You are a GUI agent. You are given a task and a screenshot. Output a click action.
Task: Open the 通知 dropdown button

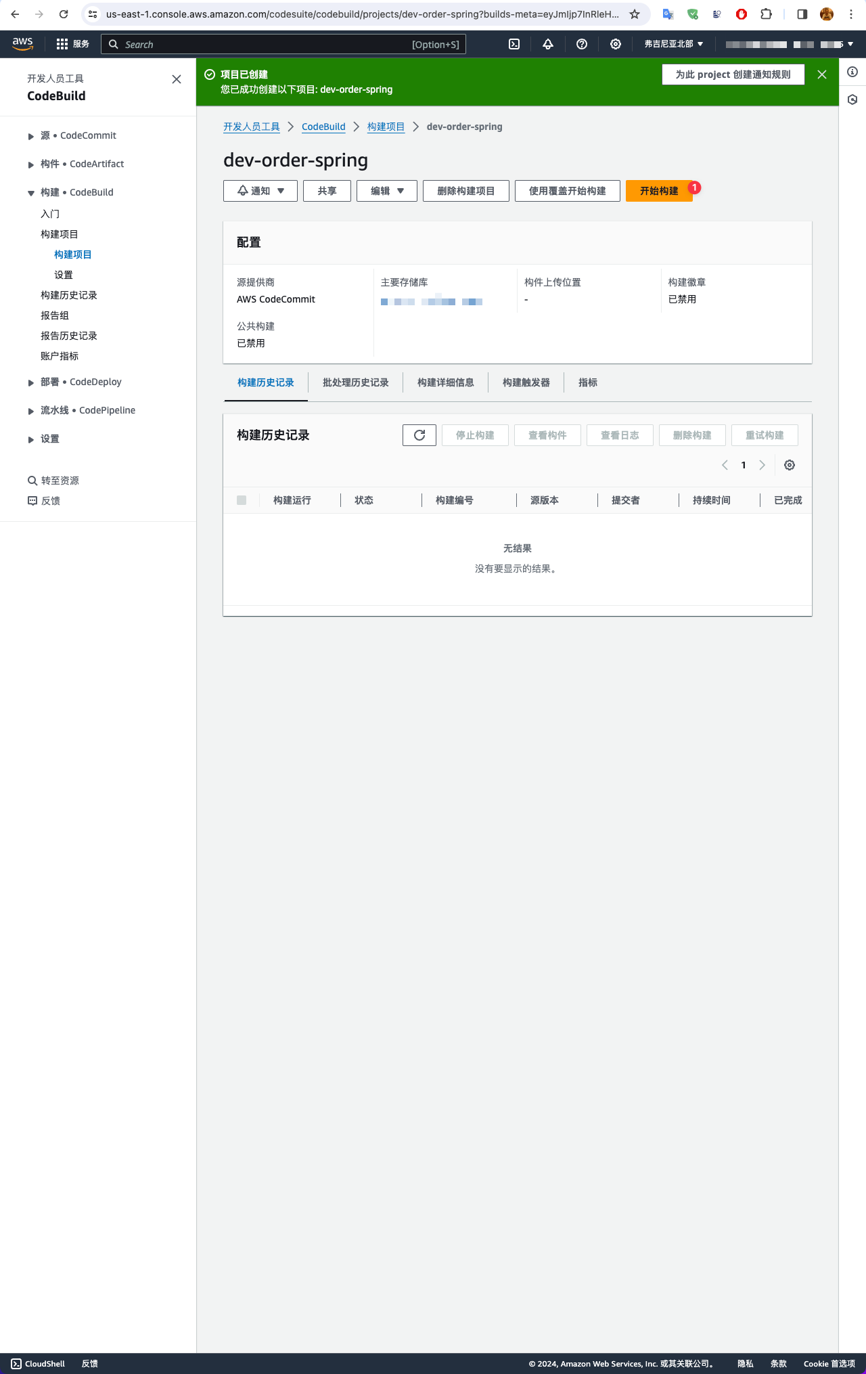coord(260,191)
